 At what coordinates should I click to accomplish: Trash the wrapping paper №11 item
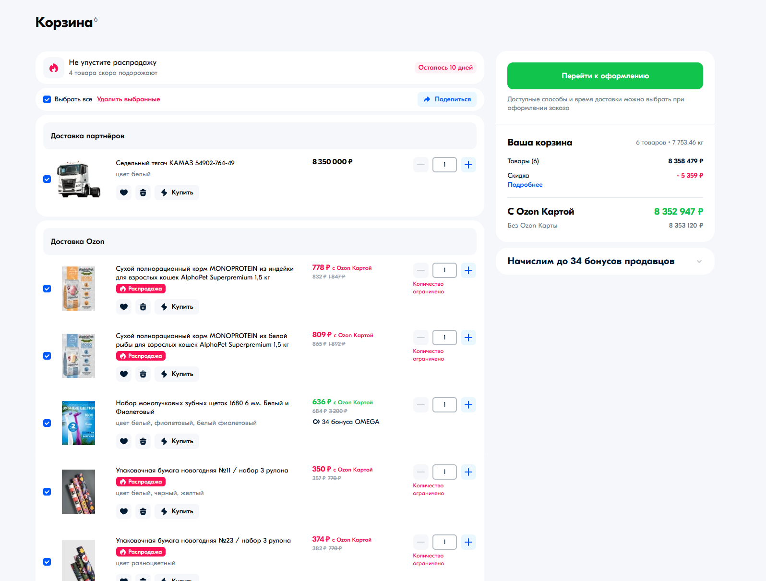(x=143, y=511)
